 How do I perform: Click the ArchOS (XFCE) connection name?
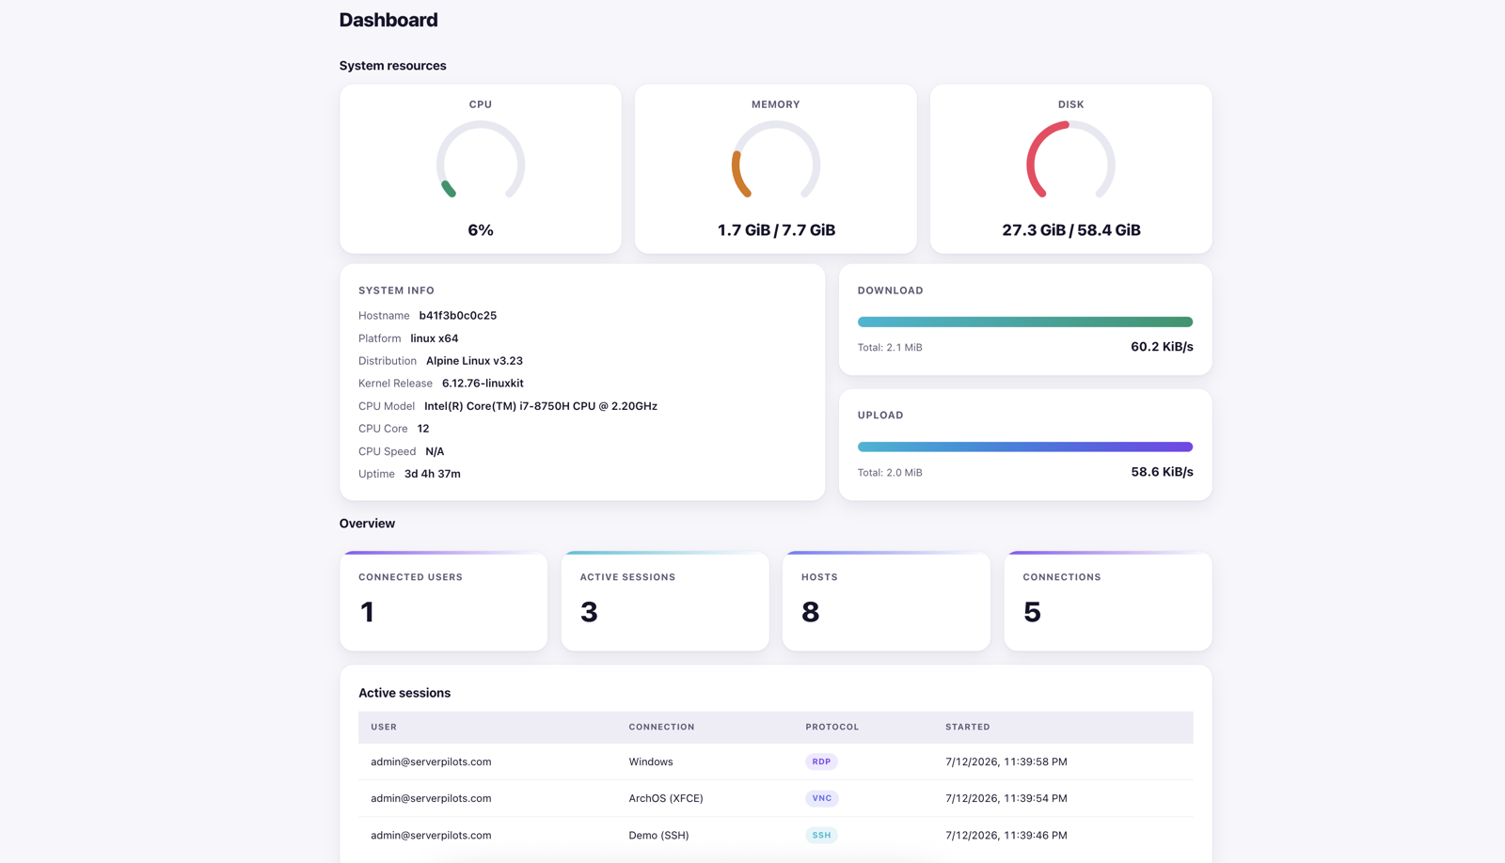(x=666, y=798)
